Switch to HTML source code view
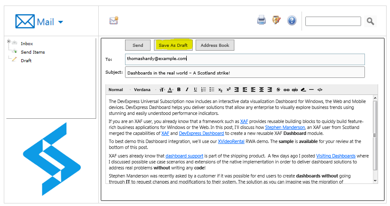Image resolution: width=390 pixels, height=206 pixels. click(x=320, y=90)
